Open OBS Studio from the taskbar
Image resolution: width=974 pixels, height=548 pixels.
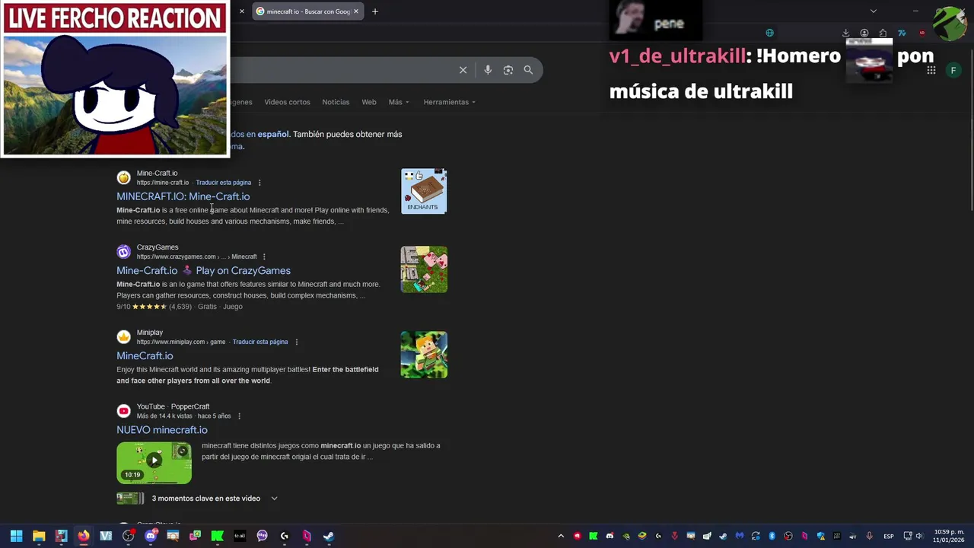[x=129, y=536]
